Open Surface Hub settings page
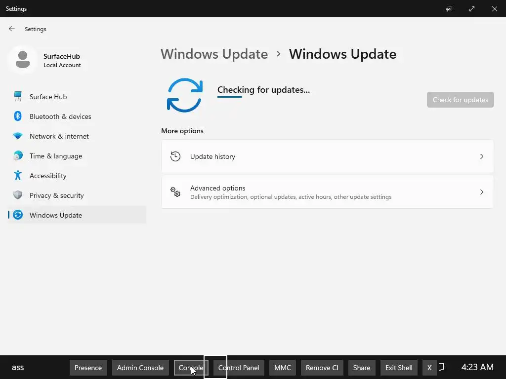This screenshot has height=379, width=506. (x=77, y=97)
